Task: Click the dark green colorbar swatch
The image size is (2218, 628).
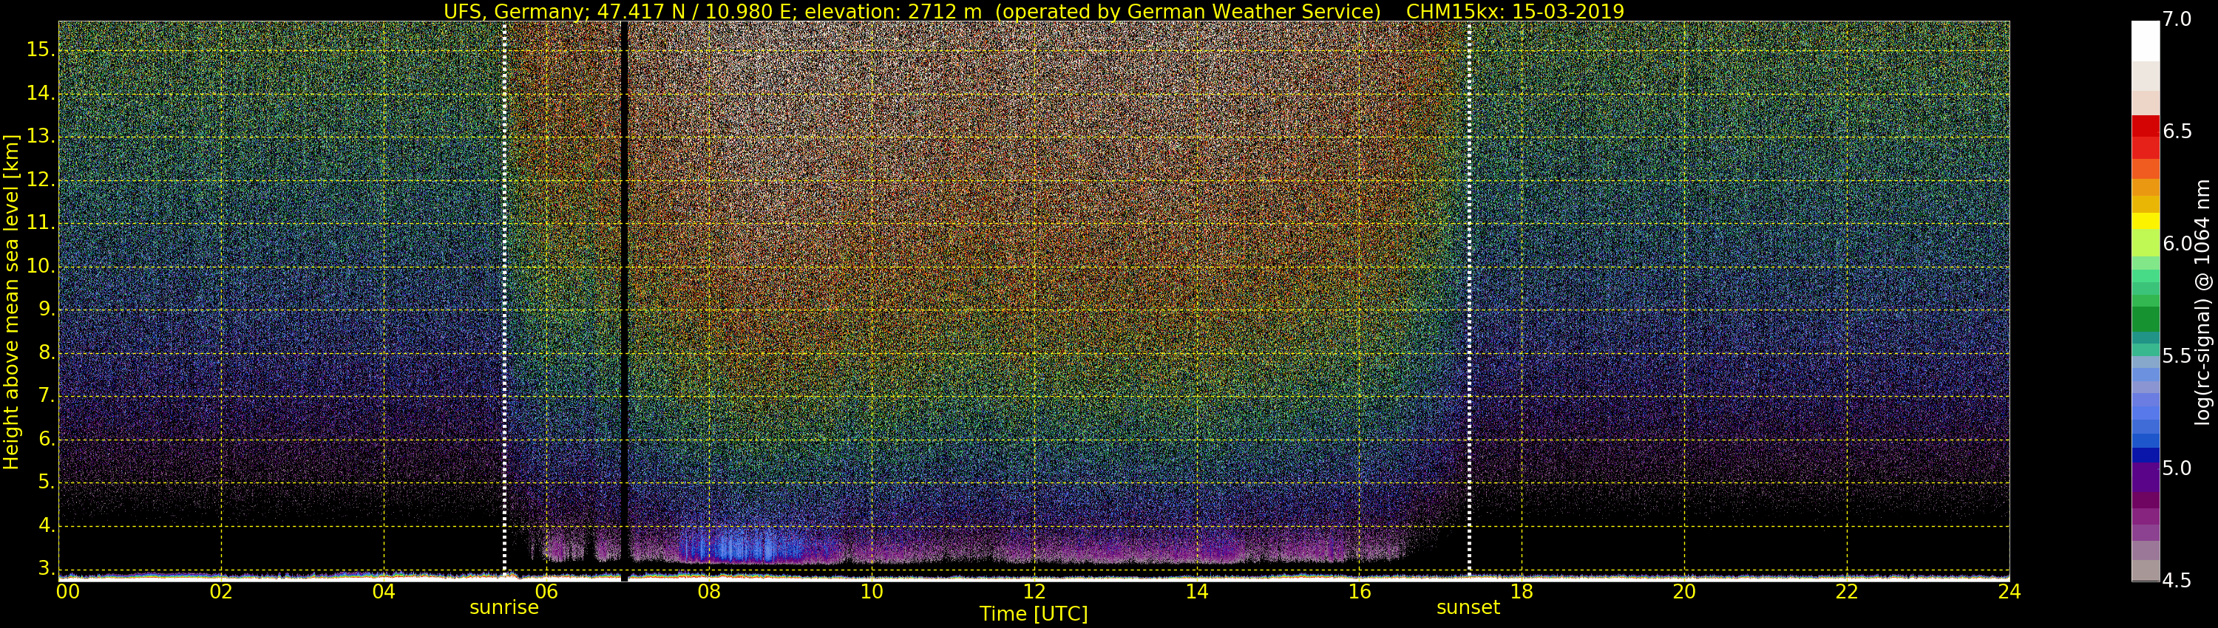Action: click(2146, 319)
